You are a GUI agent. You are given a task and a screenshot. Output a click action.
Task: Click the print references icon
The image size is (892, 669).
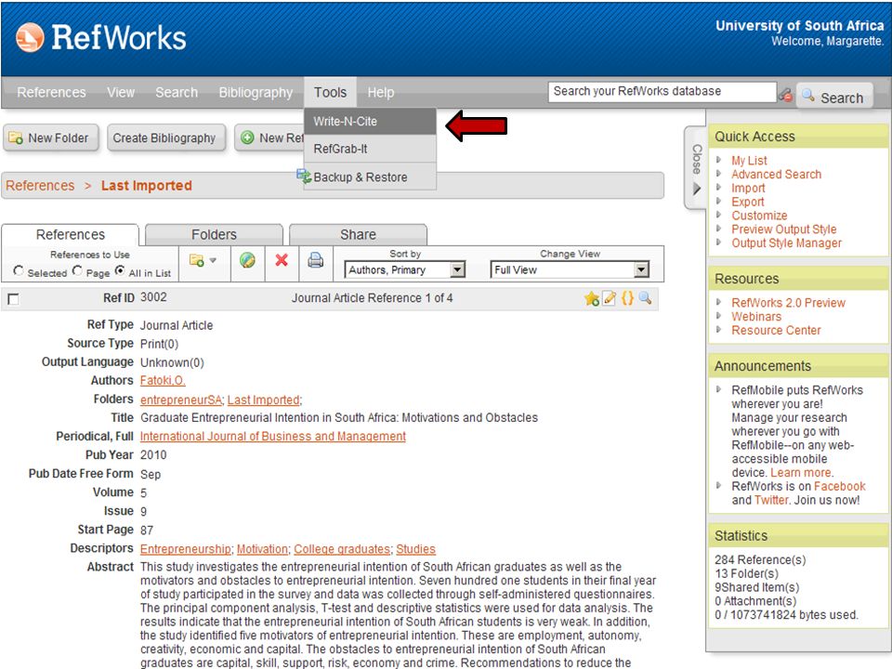316,260
